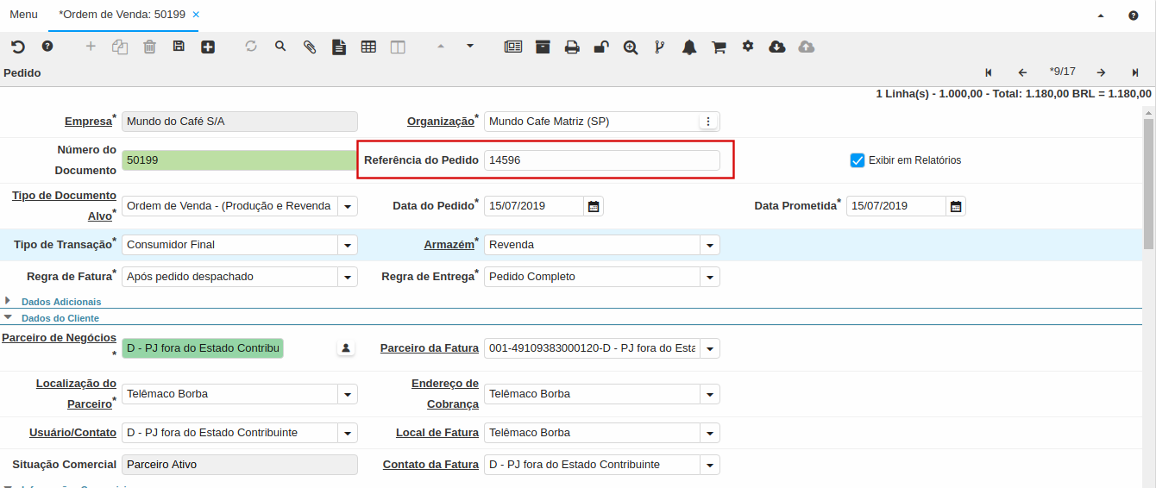The width and height of the screenshot is (1156, 488).
Task: Open Tipo de Documento Alvo dropdown
Action: [x=348, y=206]
